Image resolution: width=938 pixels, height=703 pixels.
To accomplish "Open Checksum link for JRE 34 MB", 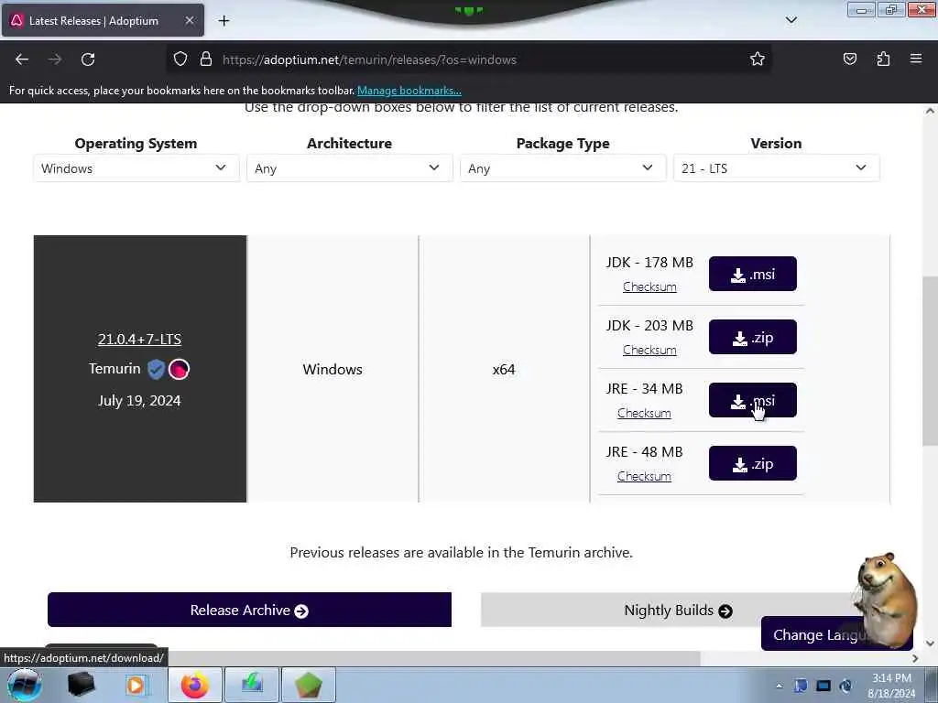I will click(644, 413).
